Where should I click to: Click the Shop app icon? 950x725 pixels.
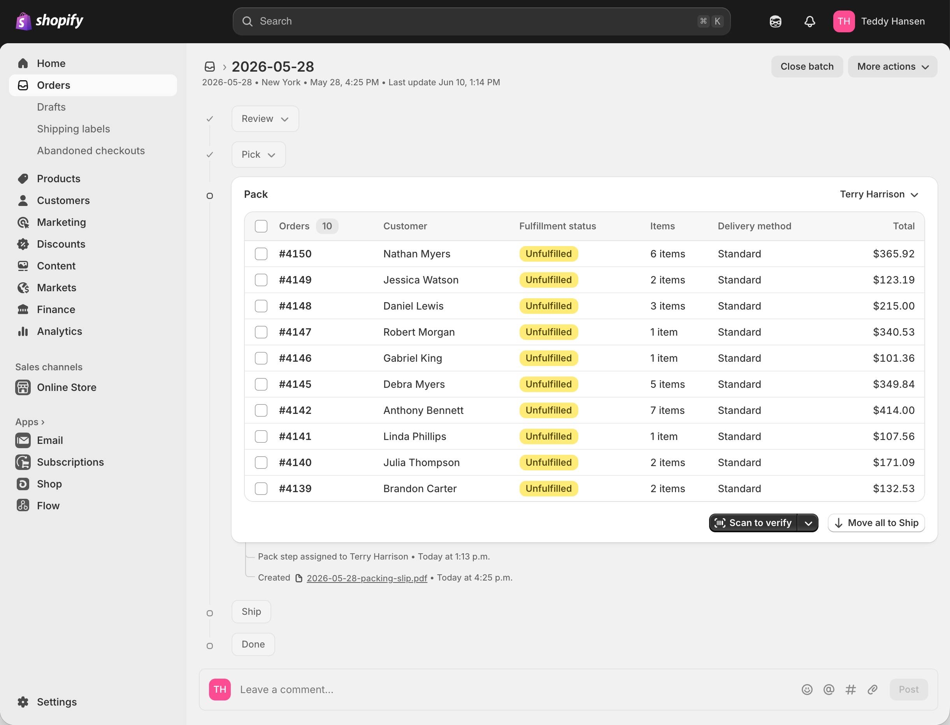[23, 484]
